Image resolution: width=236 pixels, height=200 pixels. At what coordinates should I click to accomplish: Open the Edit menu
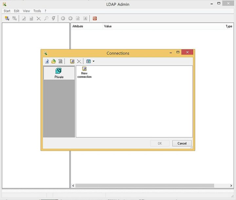17,11
